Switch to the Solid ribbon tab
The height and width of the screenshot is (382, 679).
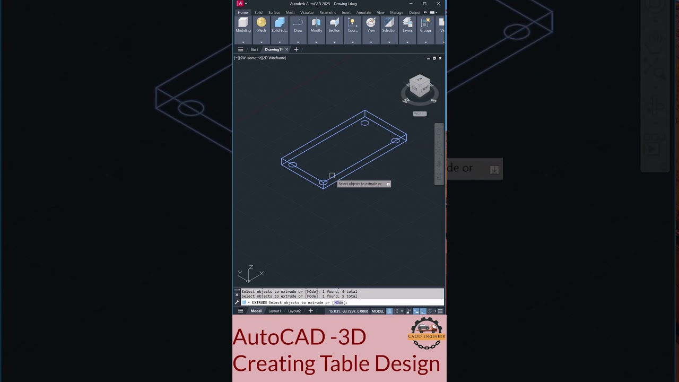[258, 12]
